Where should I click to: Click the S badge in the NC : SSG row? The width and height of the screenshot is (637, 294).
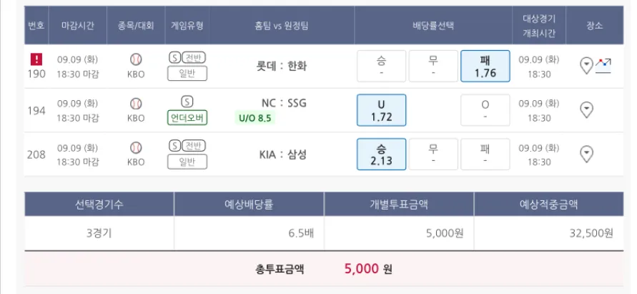tap(187, 102)
